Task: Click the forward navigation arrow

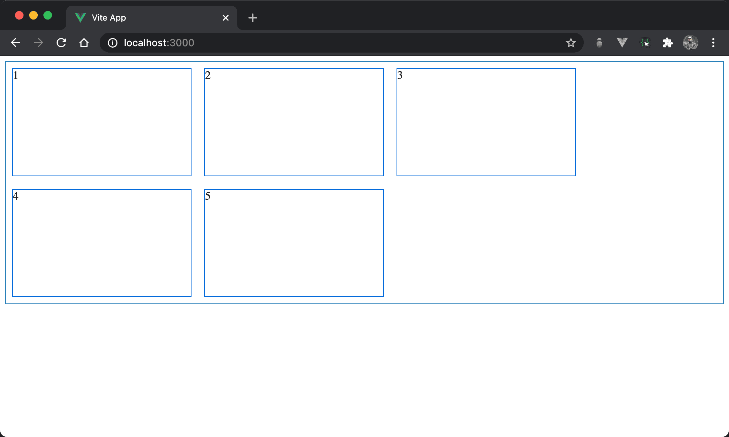Action: click(38, 43)
